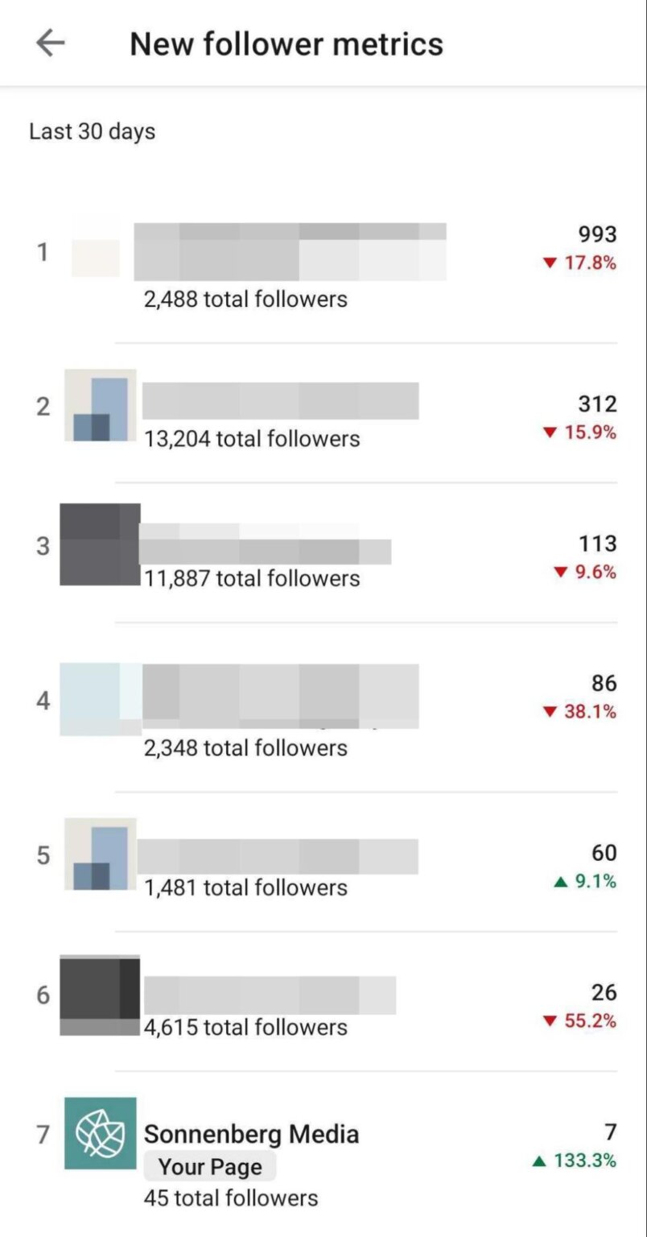Select the Your Page label
The image size is (647, 1237).
[210, 1165]
